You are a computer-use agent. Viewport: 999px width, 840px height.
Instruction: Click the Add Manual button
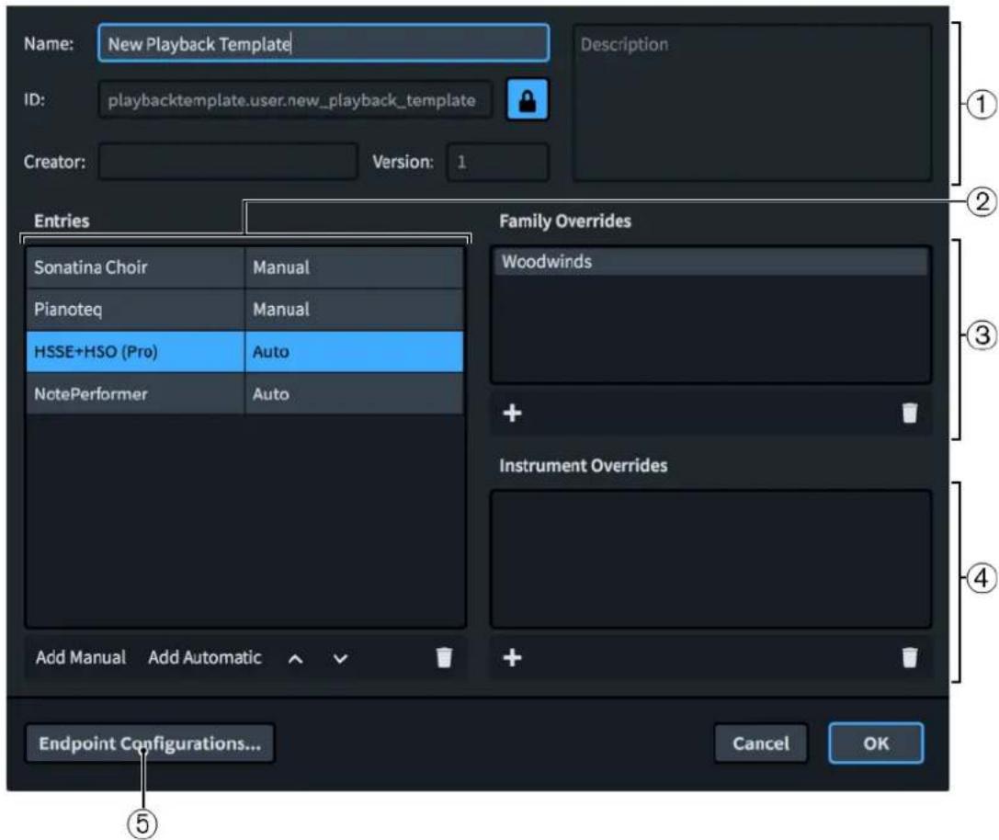[x=81, y=657]
